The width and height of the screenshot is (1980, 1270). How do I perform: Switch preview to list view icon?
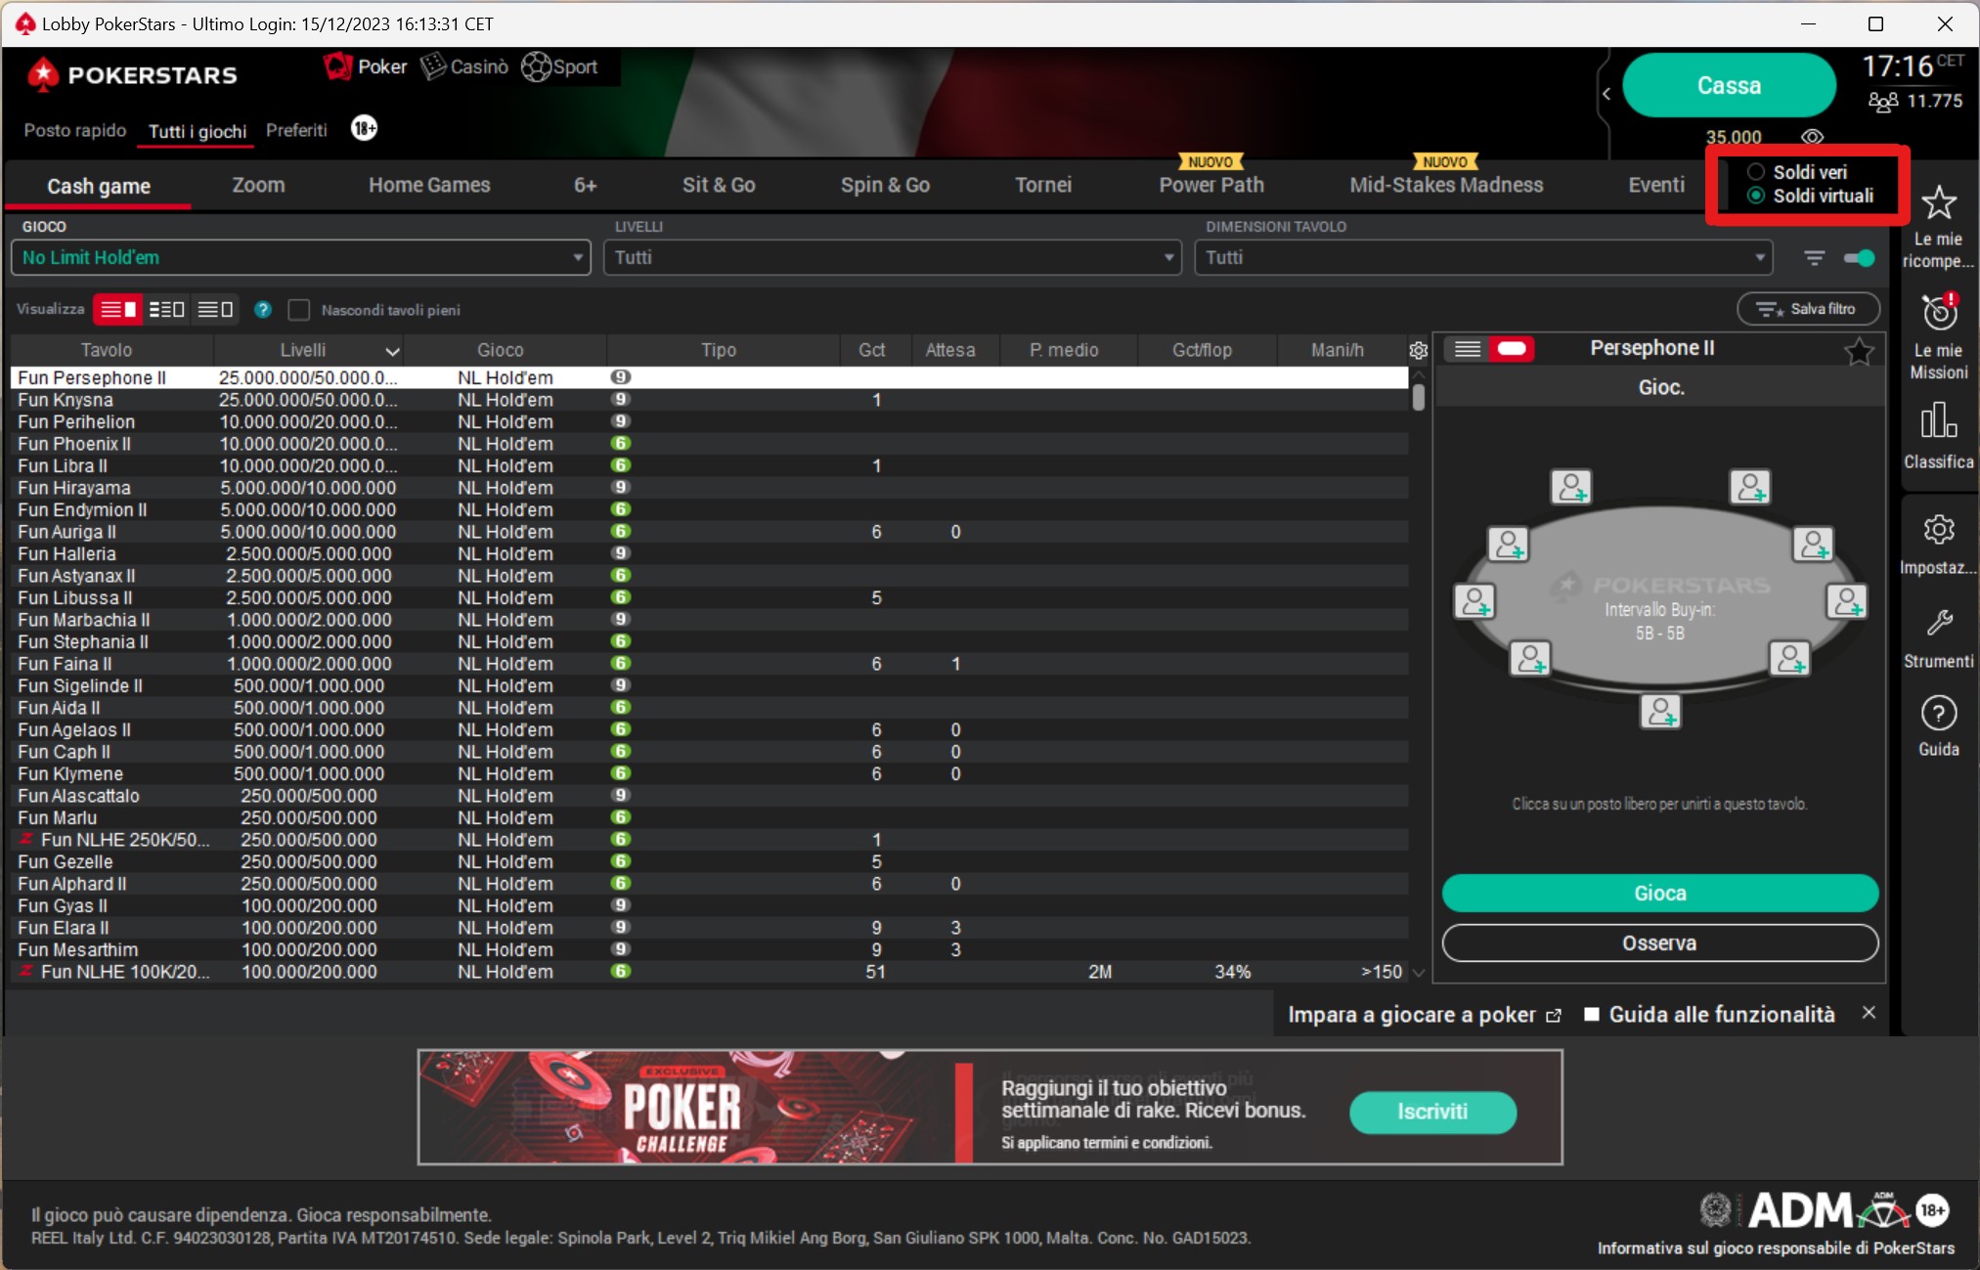click(1467, 349)
